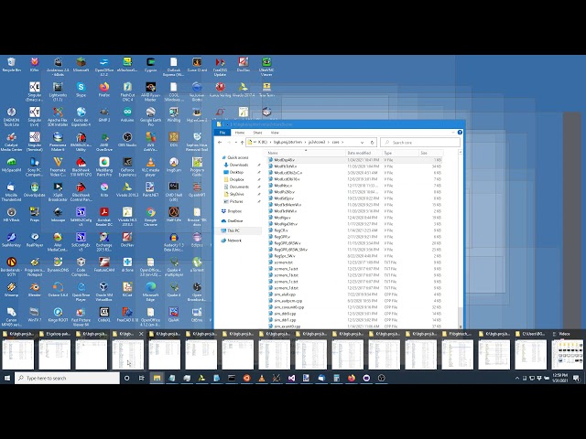Viewport: 586px width, 439px height.
Task: Open the Windows Start menu
Action: (7, 378)
